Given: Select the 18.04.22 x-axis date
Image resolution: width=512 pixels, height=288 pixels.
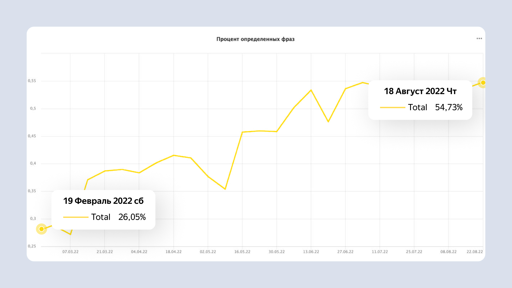Looking at the screenshot, I should tap(174, 252).
